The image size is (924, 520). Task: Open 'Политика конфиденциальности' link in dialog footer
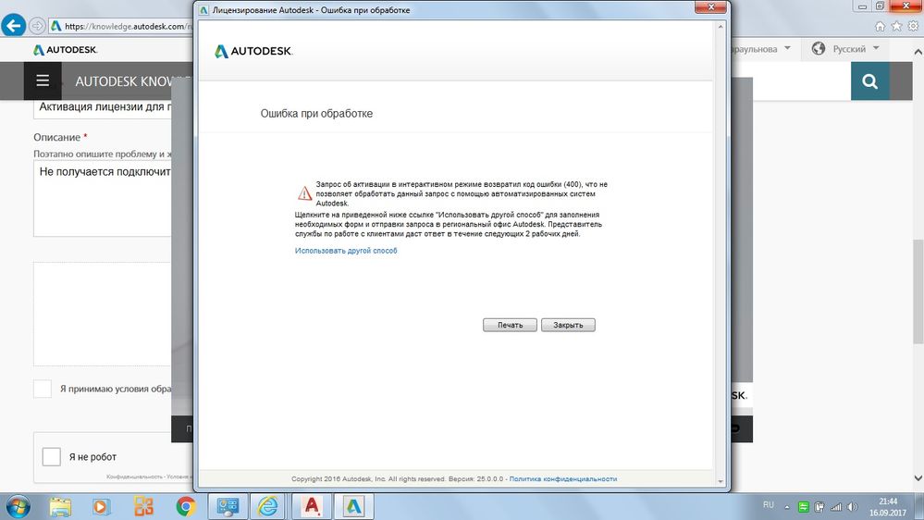[562, 478]
